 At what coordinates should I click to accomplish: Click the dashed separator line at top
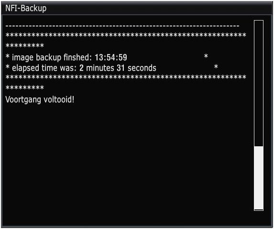[x=122, y=26]
